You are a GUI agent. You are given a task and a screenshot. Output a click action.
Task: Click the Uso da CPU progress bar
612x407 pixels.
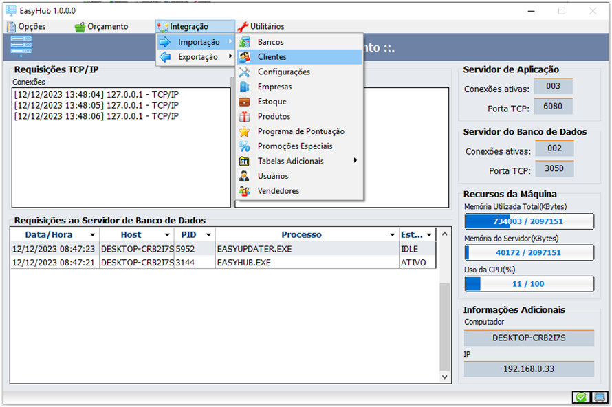click(x=528, y=284)
